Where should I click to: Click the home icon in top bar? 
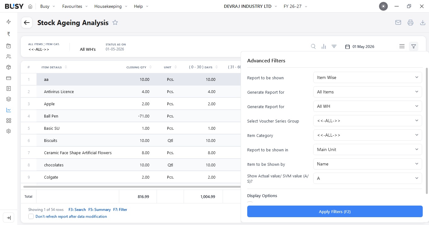coord(30,6)
